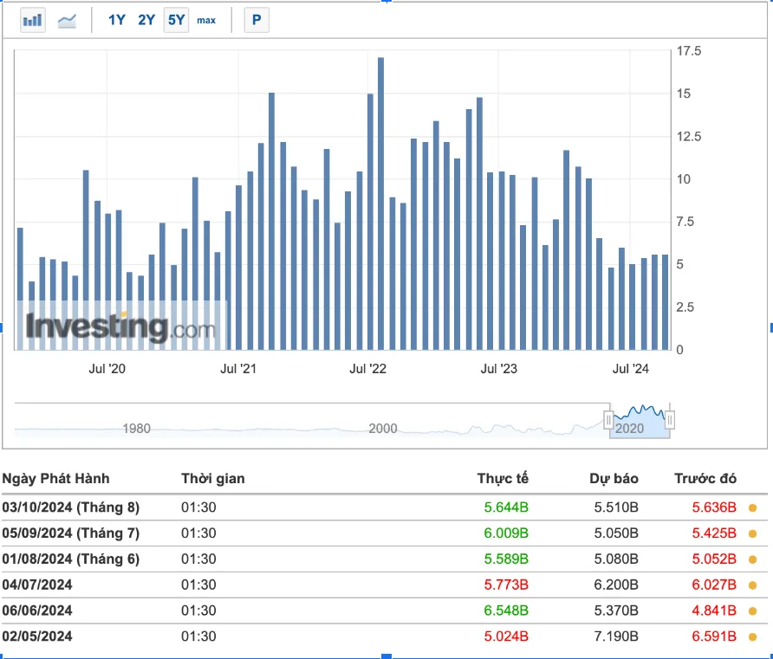Click the orange dot in 01/08/2024 row
Image resolution: width=773 pixels, height=659 pixels.
pyautogui.click(x=752, y=559)
